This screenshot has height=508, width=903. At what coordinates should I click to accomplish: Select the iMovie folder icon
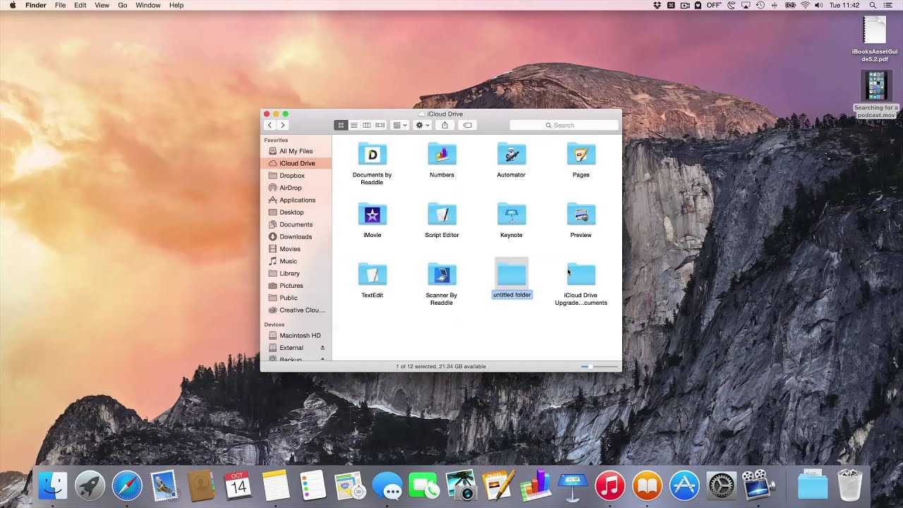372,214
